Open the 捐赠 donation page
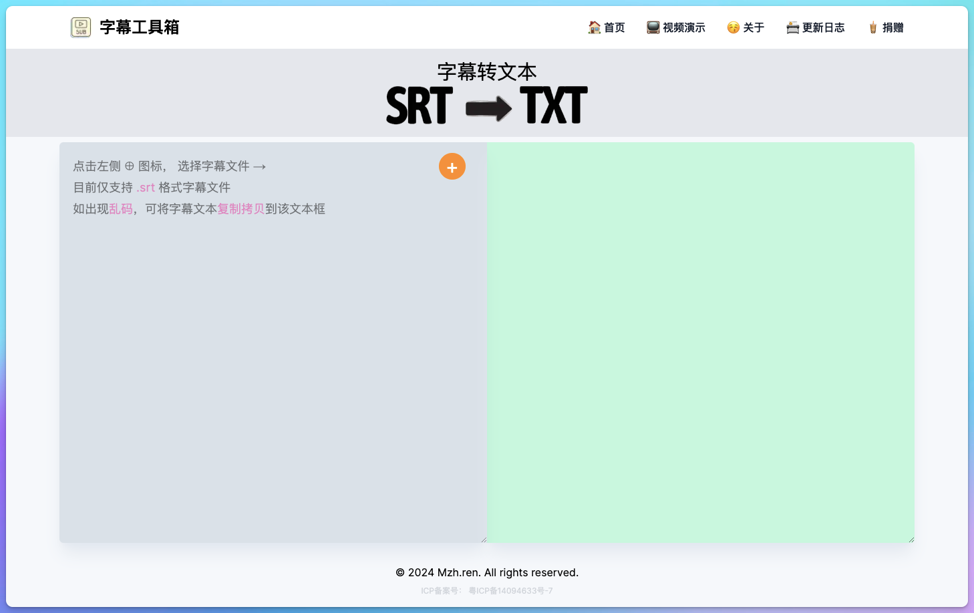 pos(892,27)
